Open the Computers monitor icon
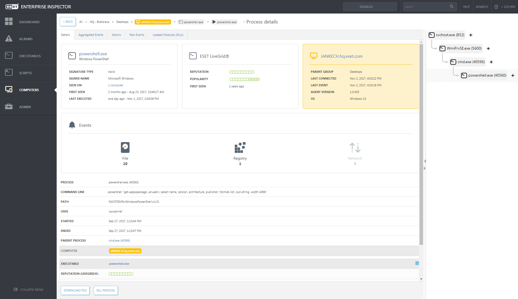The image size is (518, 299). tap(9, 90)
